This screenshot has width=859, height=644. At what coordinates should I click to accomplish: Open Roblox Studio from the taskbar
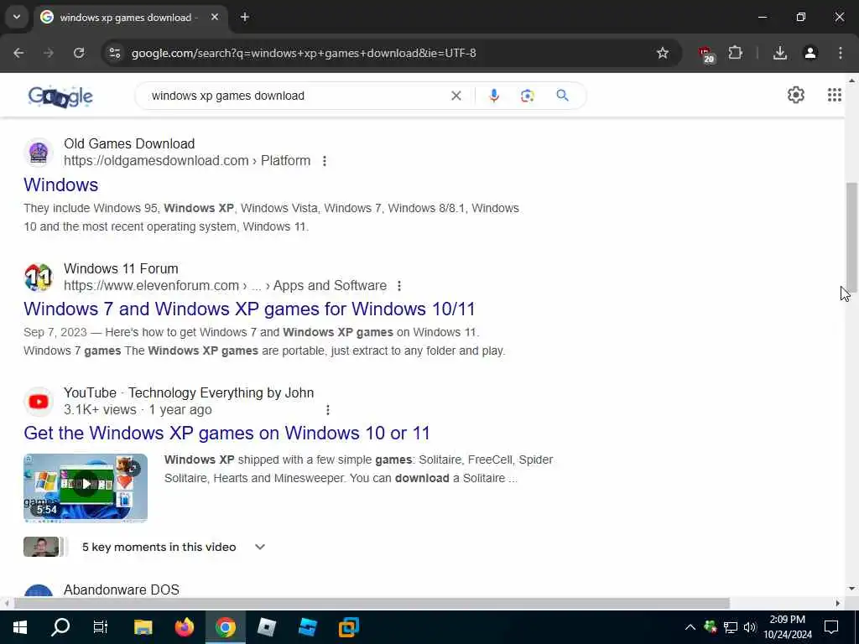click(307, 627)
